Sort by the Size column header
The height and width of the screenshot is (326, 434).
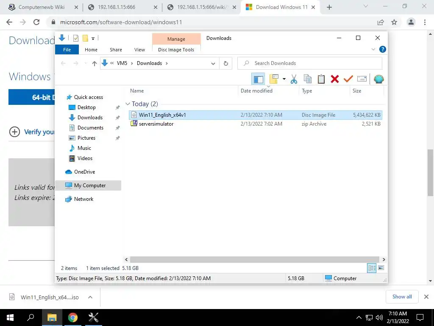pos(367,91)
